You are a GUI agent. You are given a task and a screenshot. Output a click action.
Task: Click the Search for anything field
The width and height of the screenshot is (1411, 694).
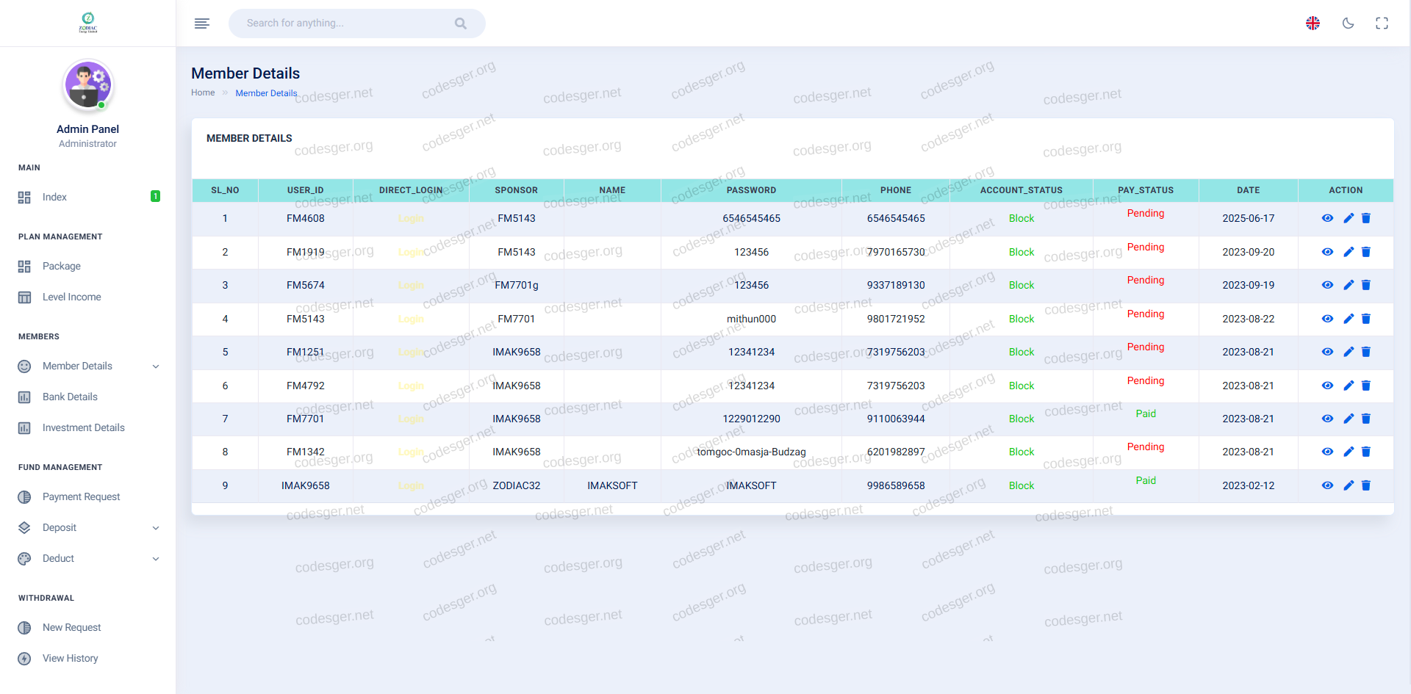(345, 24)
